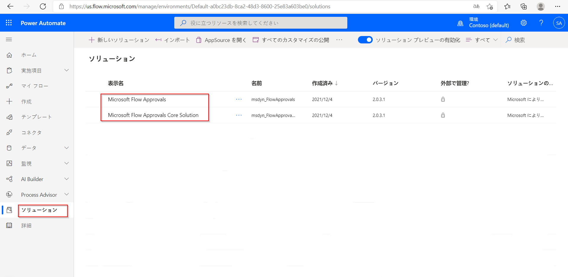Go to マイ フロー in navigation
This screenshot has width=568, height=277.
(x=35, y=86)
